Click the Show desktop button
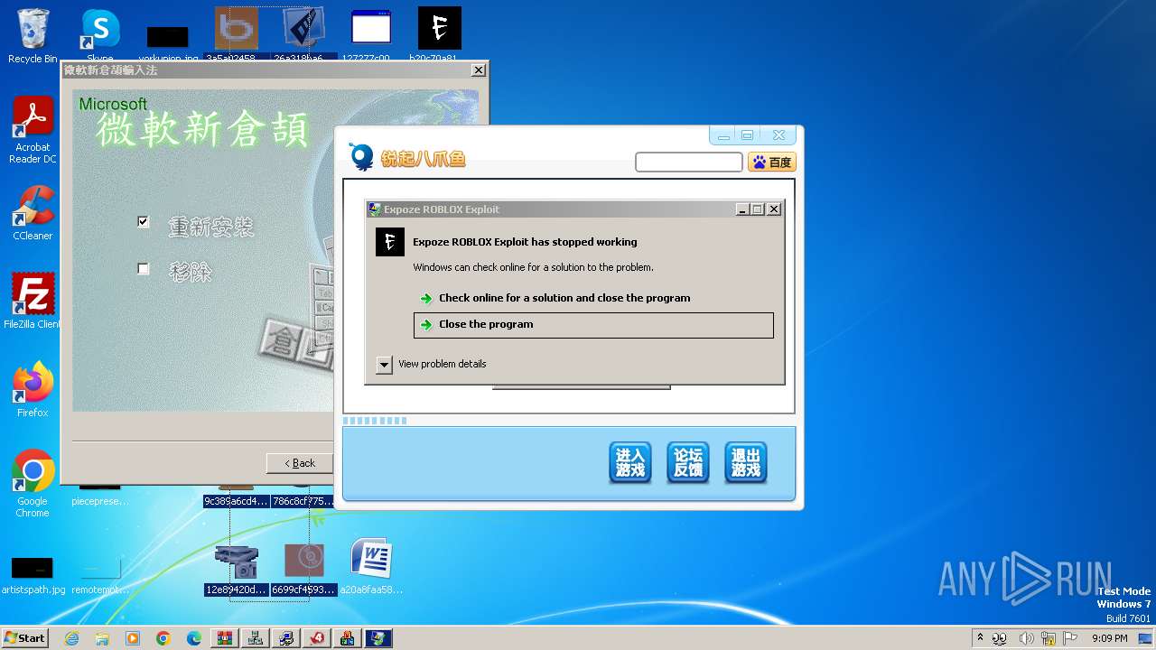The image size is (1156, 650). pyautogui.click(x=1146, y=638)
